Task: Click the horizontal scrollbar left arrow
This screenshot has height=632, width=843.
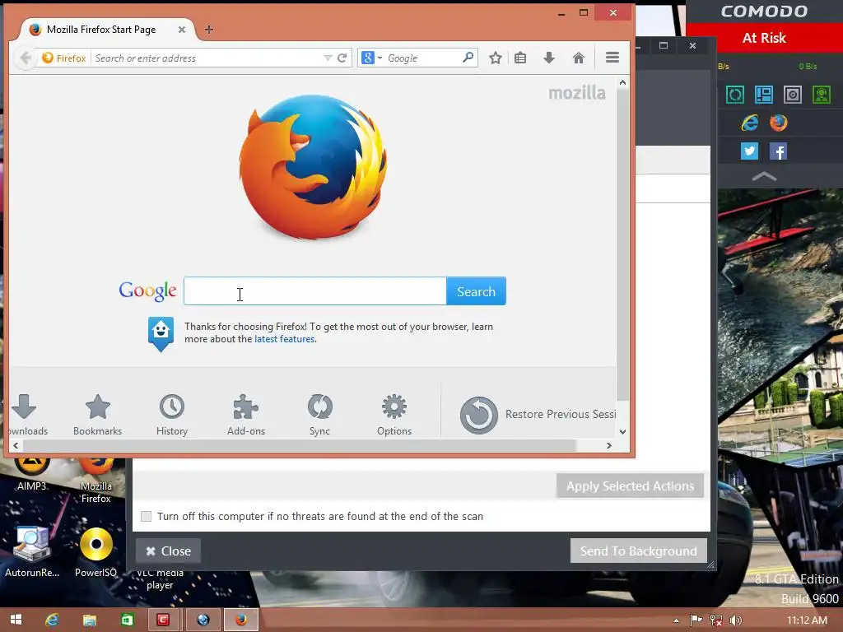Action: click(x=16, y=445)
